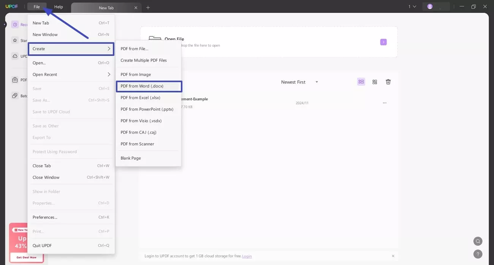494x265 pixels.
Task: Expand the Create submenu
Action: pos(71,49)
